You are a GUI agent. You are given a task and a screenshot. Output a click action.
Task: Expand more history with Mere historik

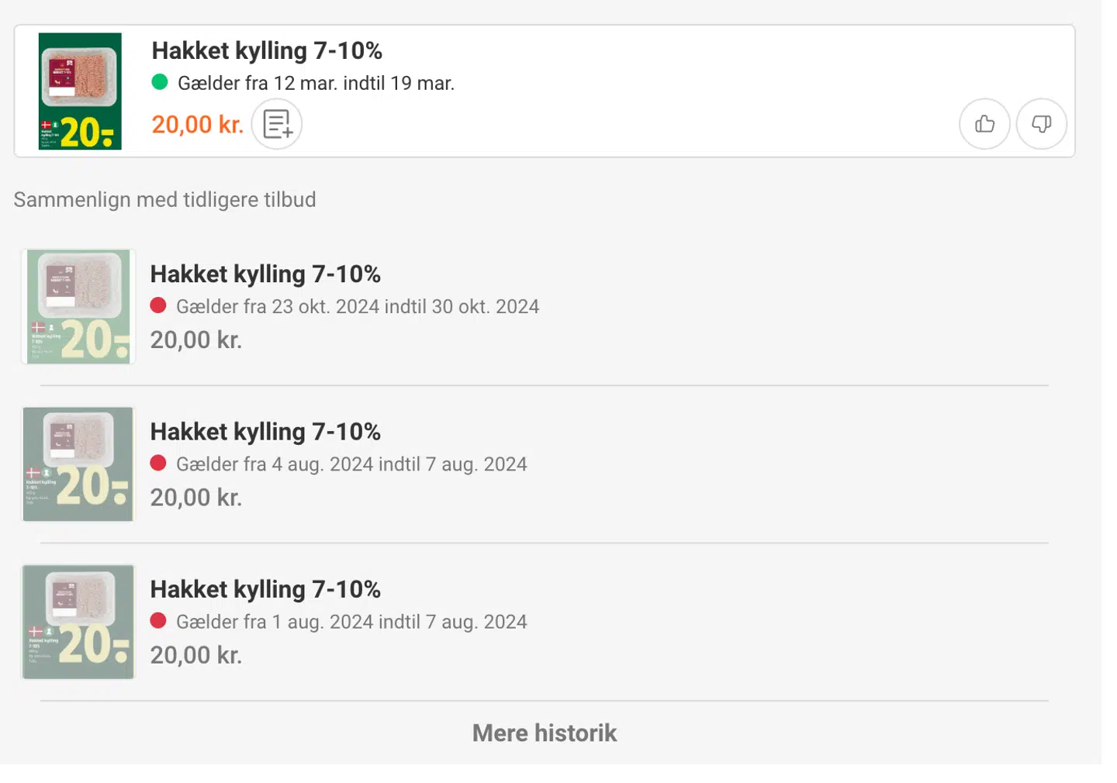pyautogui.click(x=545, y=733)
